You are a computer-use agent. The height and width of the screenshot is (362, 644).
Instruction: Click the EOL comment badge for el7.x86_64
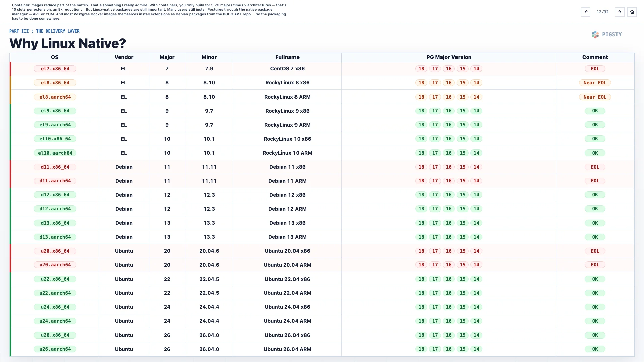click(595, 69)
